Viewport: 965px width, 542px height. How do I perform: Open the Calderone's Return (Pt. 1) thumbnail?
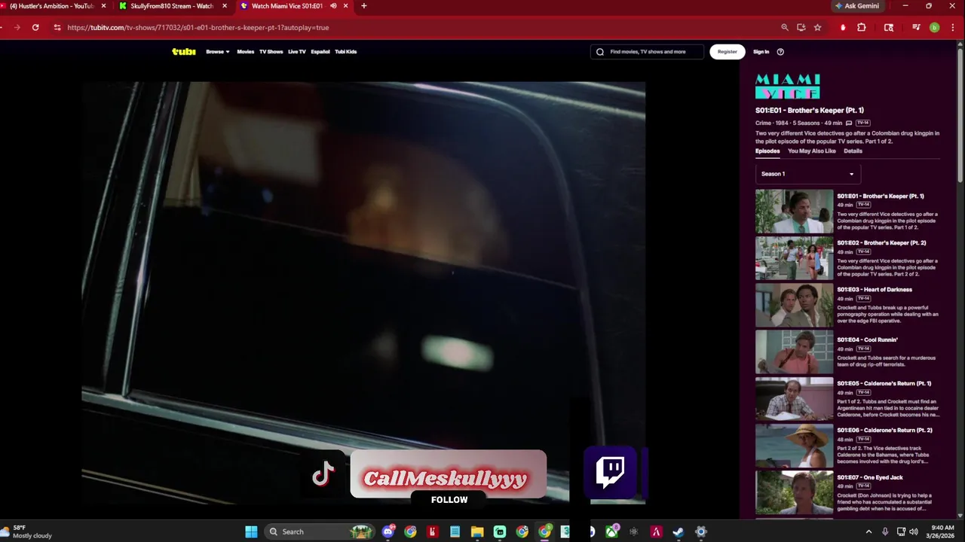coord(795,398)
